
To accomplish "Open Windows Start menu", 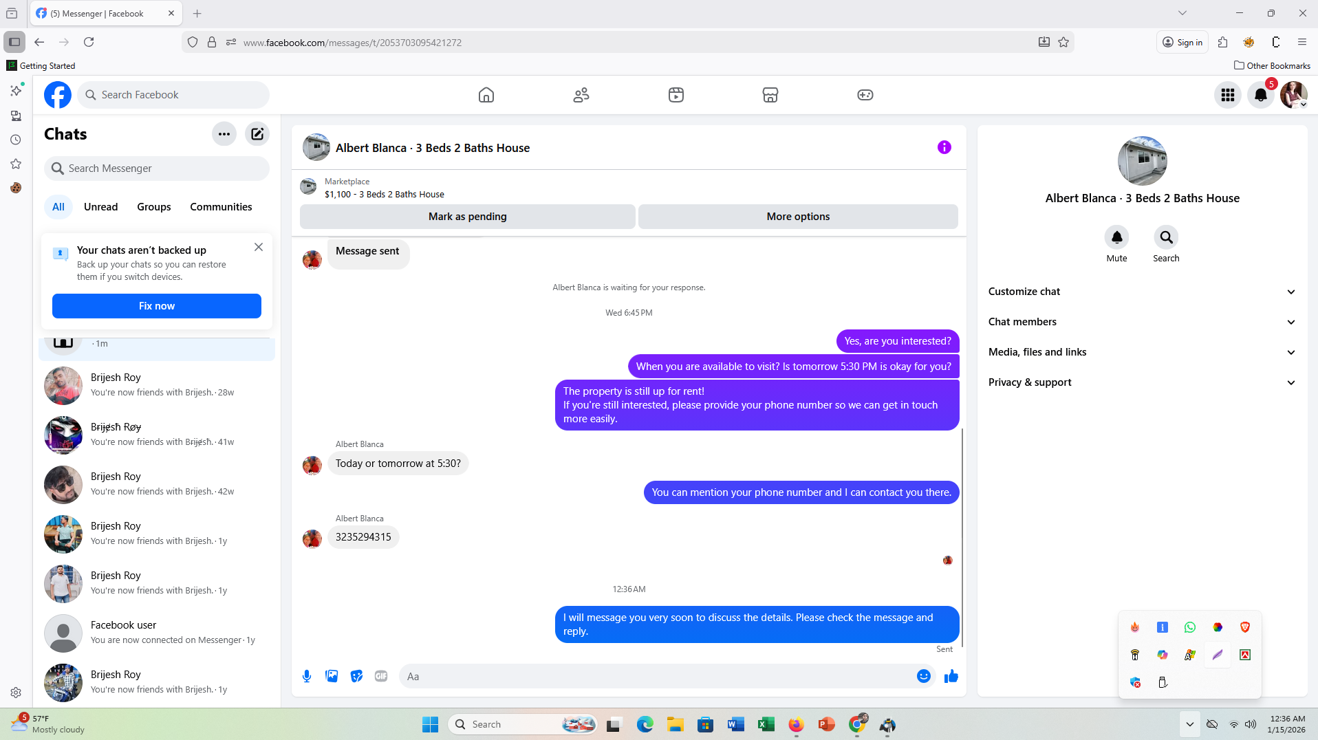I will tap(431, 724).
